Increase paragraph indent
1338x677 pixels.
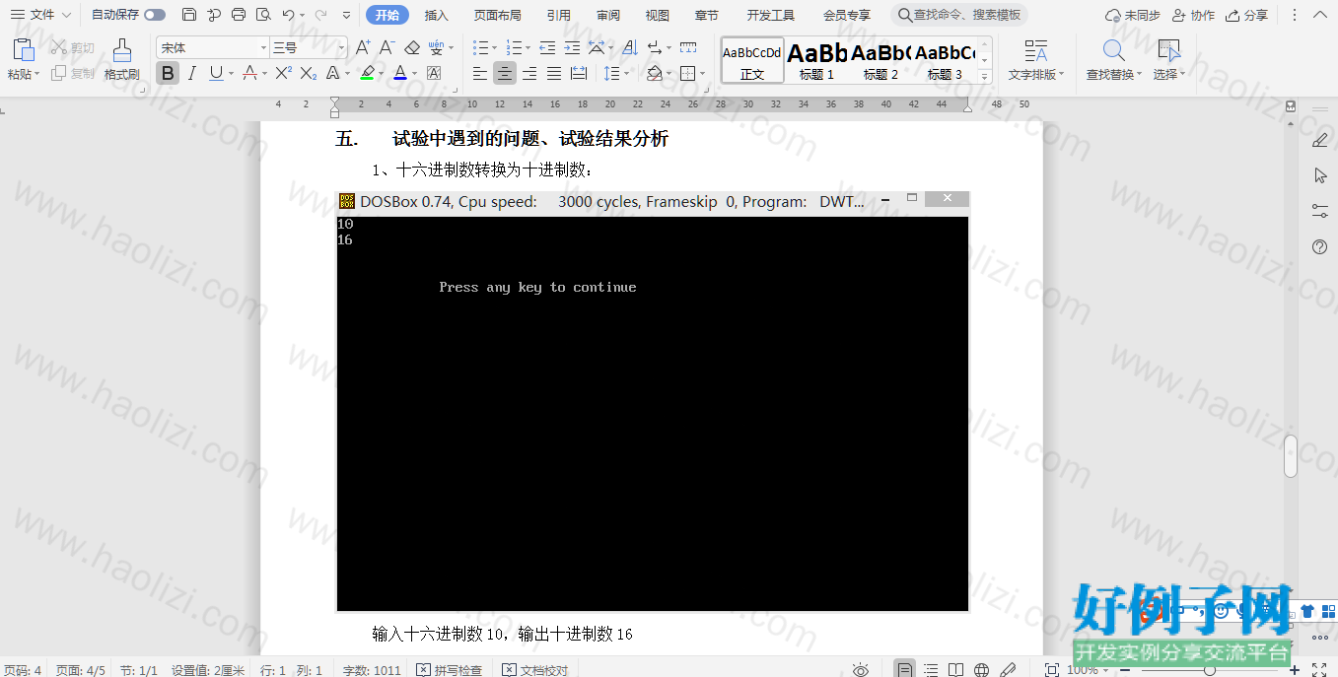pyautogui.click(x=572, y=47)
